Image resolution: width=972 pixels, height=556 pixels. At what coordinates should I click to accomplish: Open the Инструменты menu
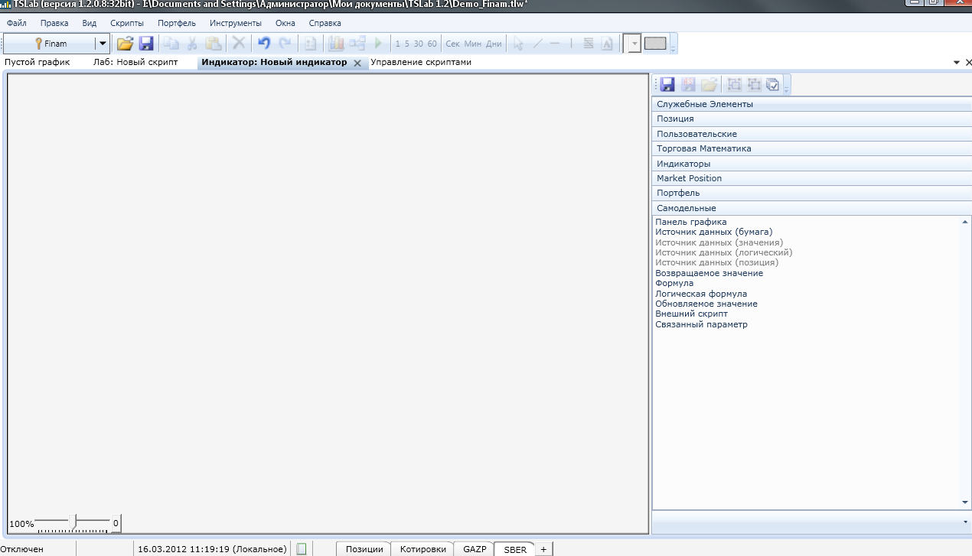point(235,23)
